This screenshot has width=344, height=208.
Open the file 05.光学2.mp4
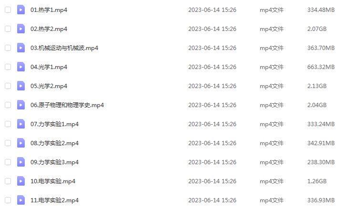49,86
